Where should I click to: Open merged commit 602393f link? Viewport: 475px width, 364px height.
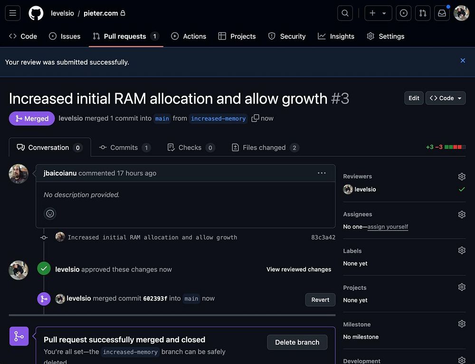pyautogui.click(x=155, y=299)
